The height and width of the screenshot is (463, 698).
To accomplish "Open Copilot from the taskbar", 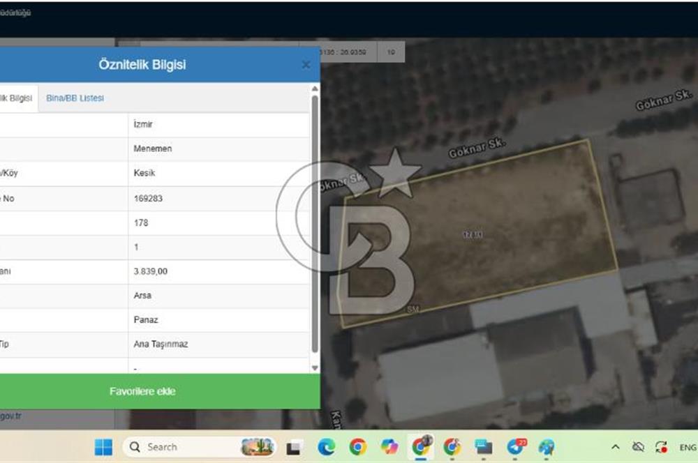I will [389, 447].
